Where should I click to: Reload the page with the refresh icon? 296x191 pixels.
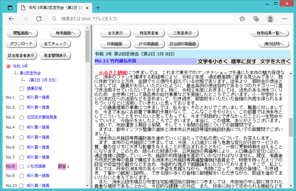38,19
